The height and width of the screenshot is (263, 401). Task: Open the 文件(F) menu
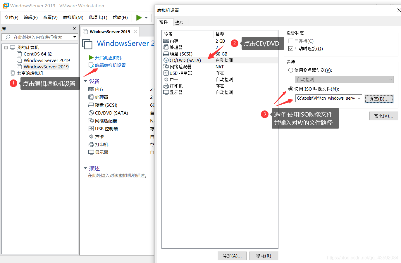click(11, 18)
